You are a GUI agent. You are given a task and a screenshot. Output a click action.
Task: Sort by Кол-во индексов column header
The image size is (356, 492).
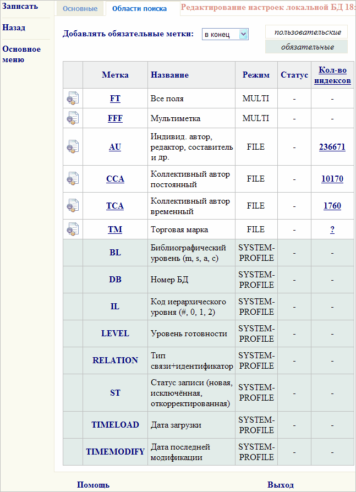332,75
